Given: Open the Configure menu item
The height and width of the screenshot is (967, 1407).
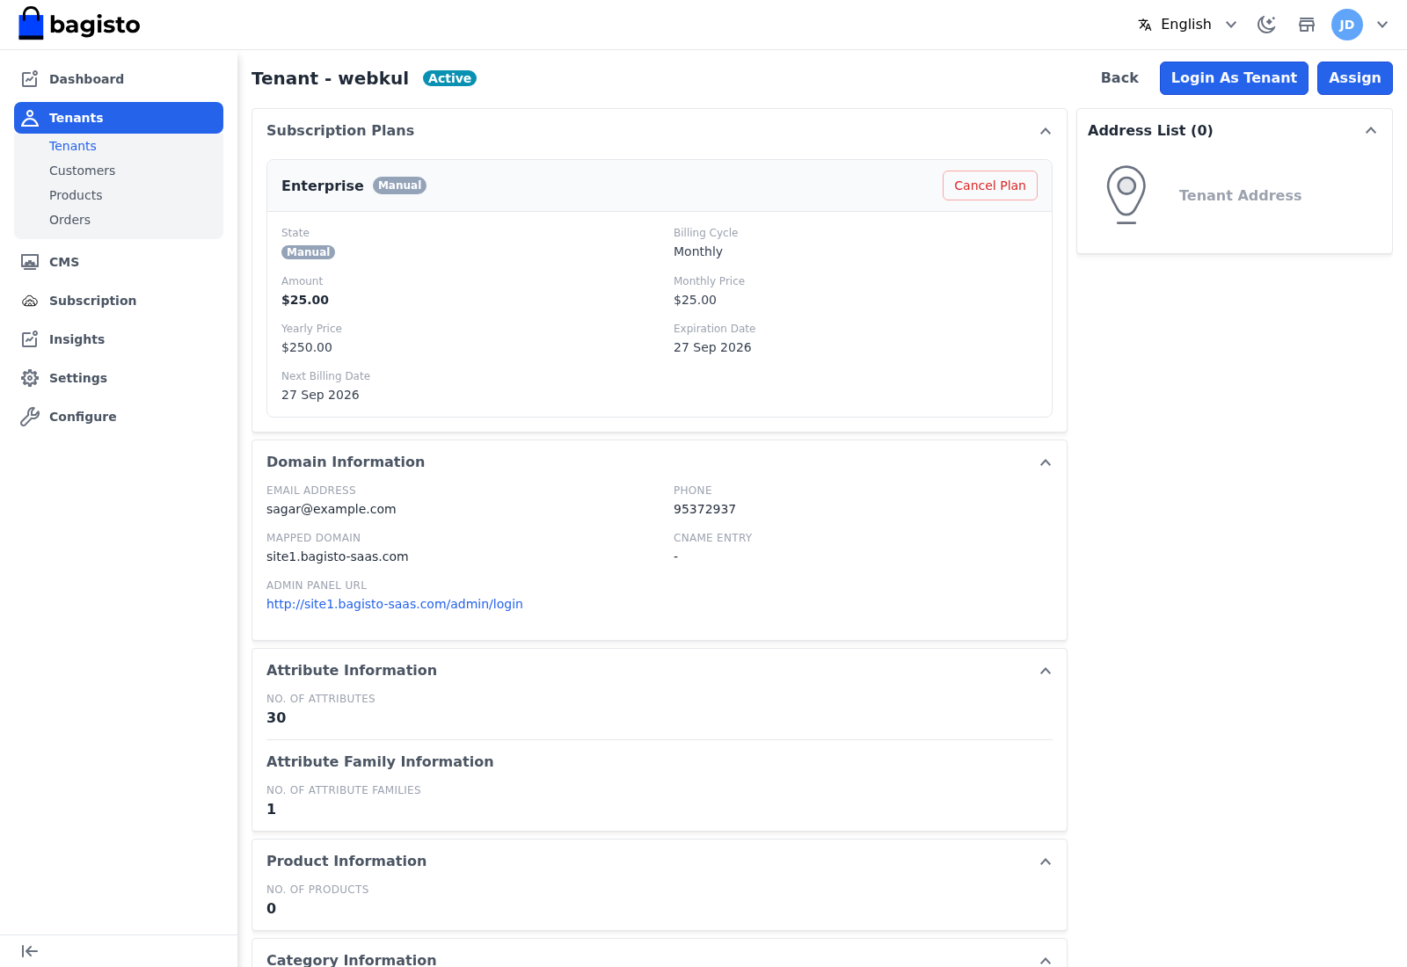Looking at the screenshot, I should pyautogui.click(x=119, y=417).
